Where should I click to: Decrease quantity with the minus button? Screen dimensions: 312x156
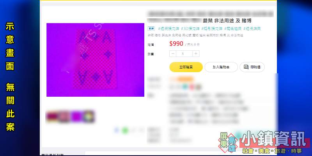pos(173,54)
